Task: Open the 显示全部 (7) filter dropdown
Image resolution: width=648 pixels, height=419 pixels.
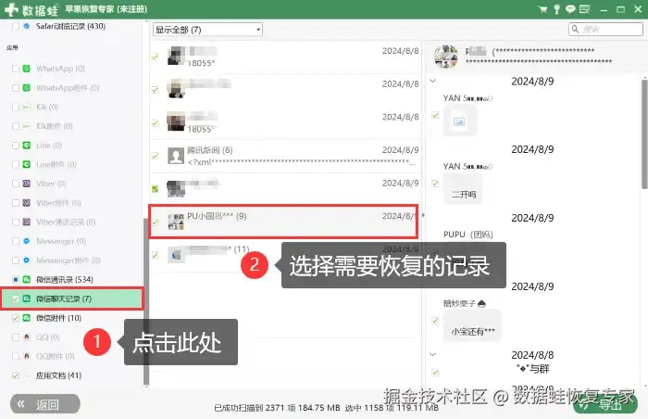Action: click(207, 30)
